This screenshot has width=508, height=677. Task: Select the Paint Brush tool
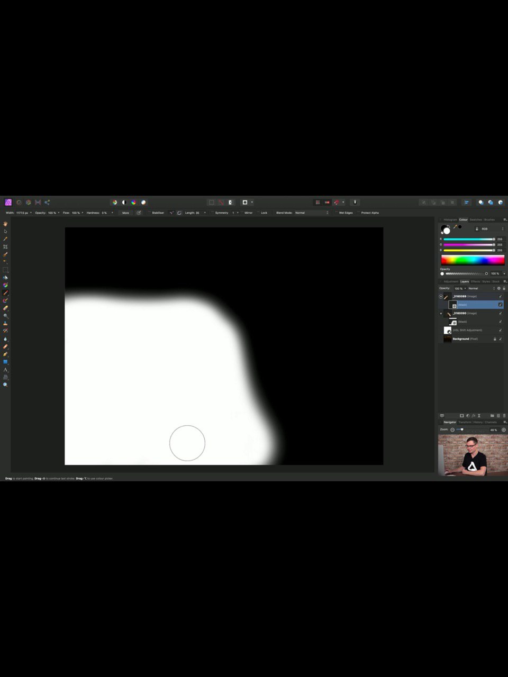click(x=5, y=292)
